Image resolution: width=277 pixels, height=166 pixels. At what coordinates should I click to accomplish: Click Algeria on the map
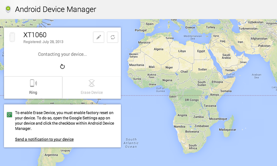(158, 49)
